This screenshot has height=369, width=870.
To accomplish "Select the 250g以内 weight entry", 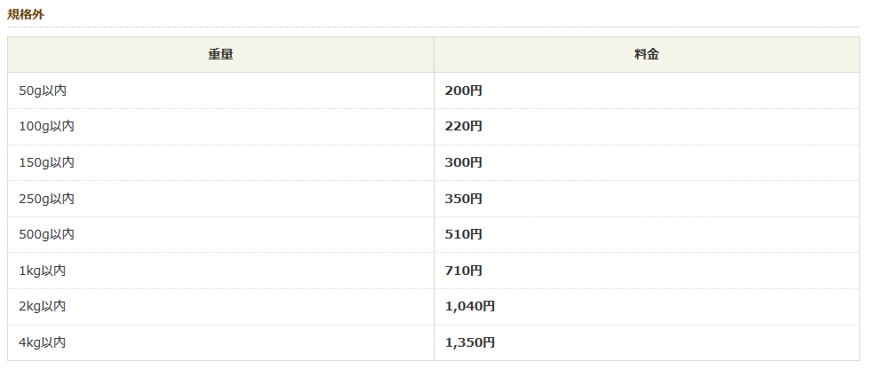I will click(x=46, y=199).
